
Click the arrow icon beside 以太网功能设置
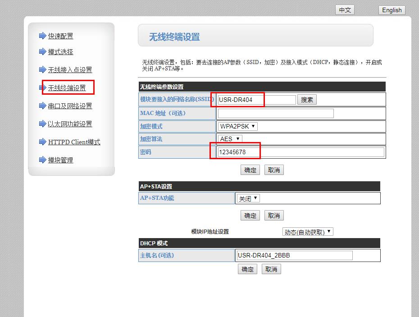[42, 124]
